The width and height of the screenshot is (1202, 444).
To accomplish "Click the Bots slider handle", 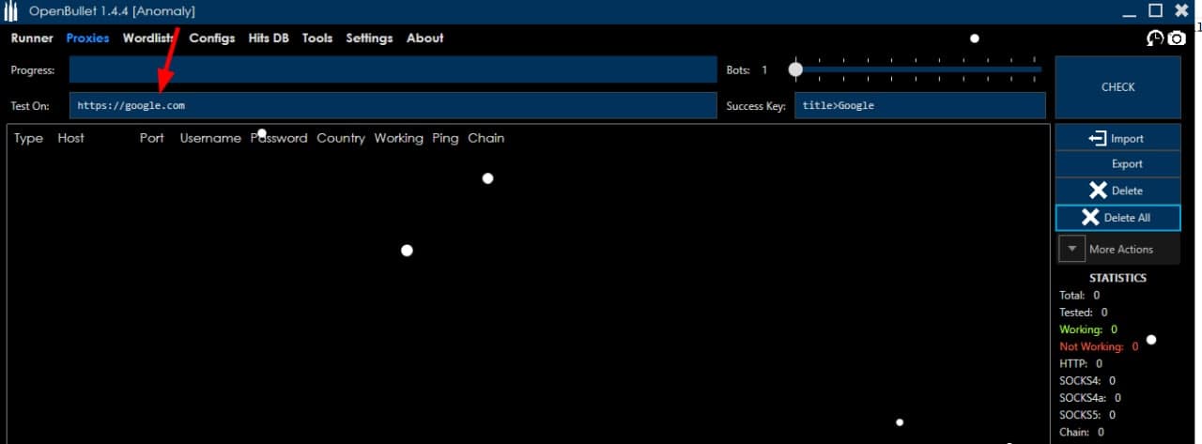I will click(795, 69).
